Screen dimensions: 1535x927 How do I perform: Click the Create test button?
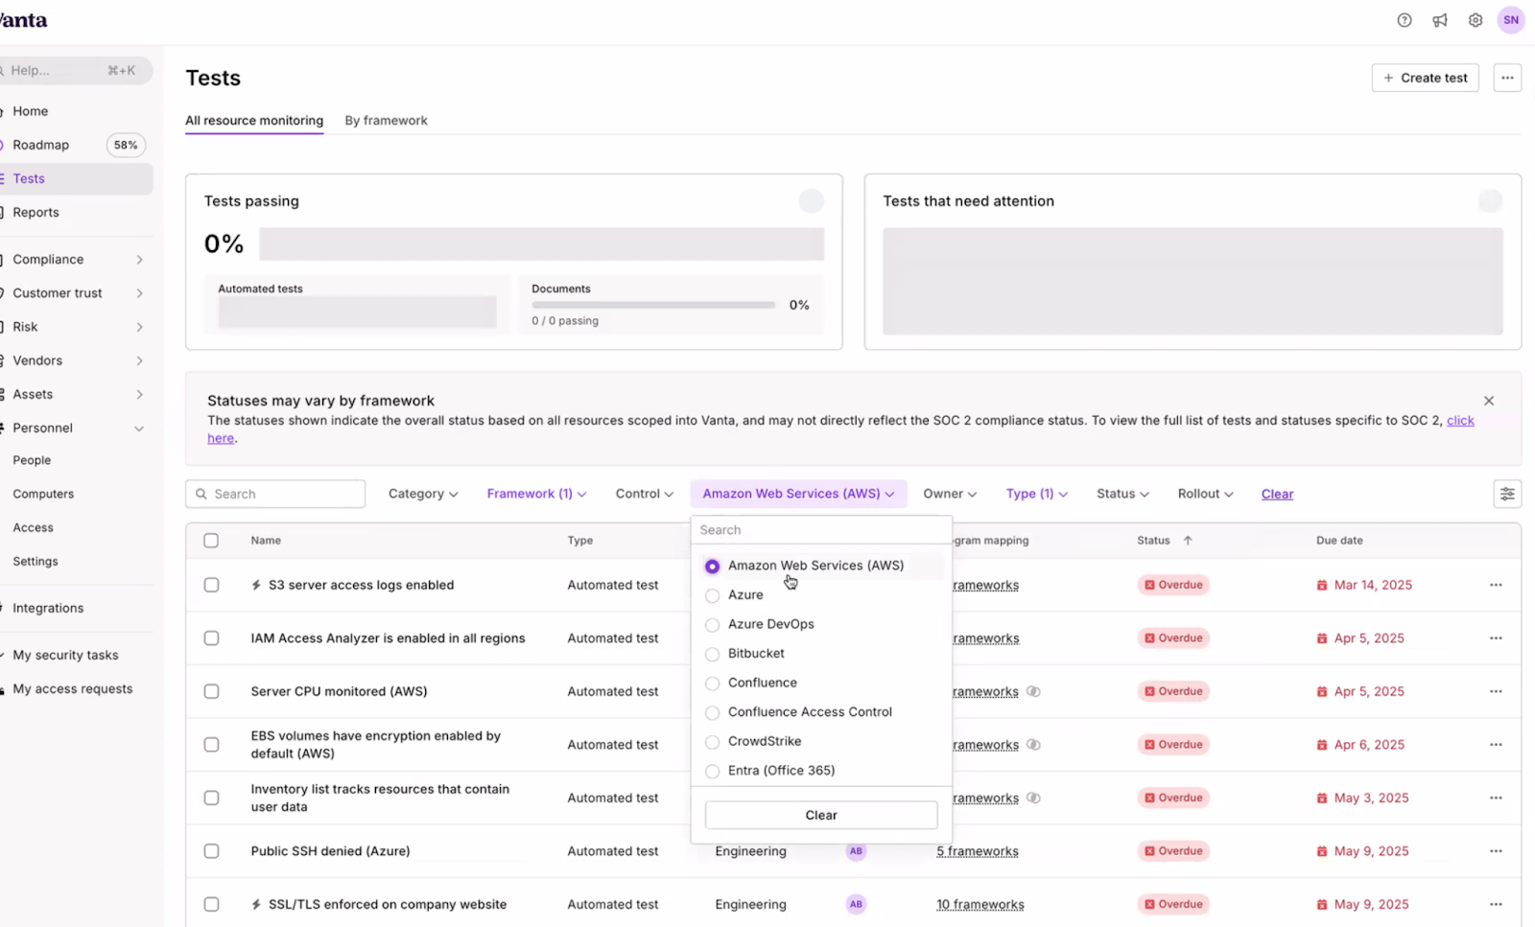pyautogui.click(x=1425, y=78)
